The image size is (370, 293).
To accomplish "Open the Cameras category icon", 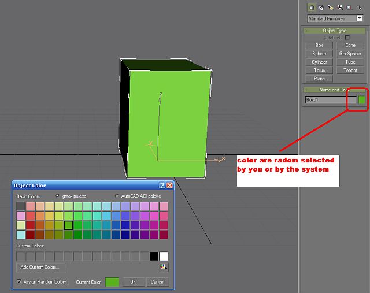I will click(340, 8).
